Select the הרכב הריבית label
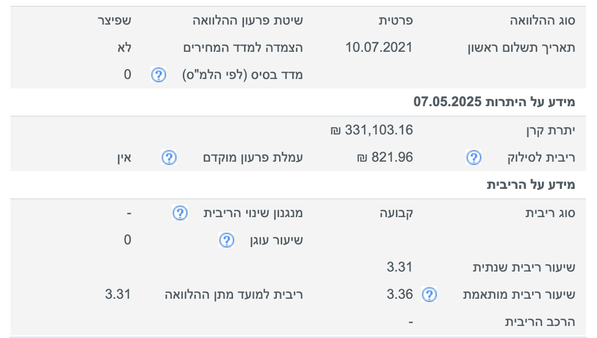Image resolution: width=597 pixels, height=338 pixels. 540,322
